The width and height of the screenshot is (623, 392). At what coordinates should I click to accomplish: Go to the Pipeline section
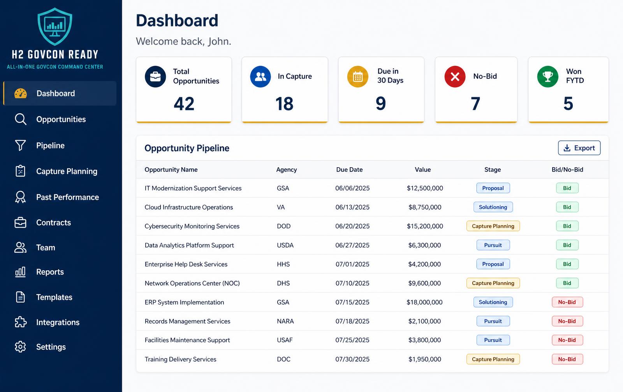[x=60, y=145]
